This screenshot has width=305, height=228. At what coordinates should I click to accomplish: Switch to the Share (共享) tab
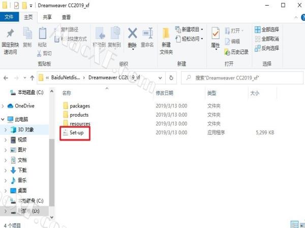(x=47, y=17)
